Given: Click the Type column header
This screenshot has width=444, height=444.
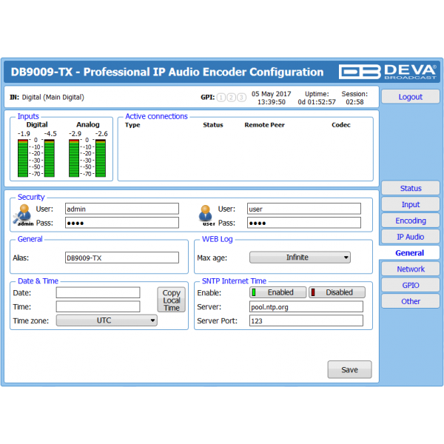Looking at the screenshot, I should coord(132,125).
